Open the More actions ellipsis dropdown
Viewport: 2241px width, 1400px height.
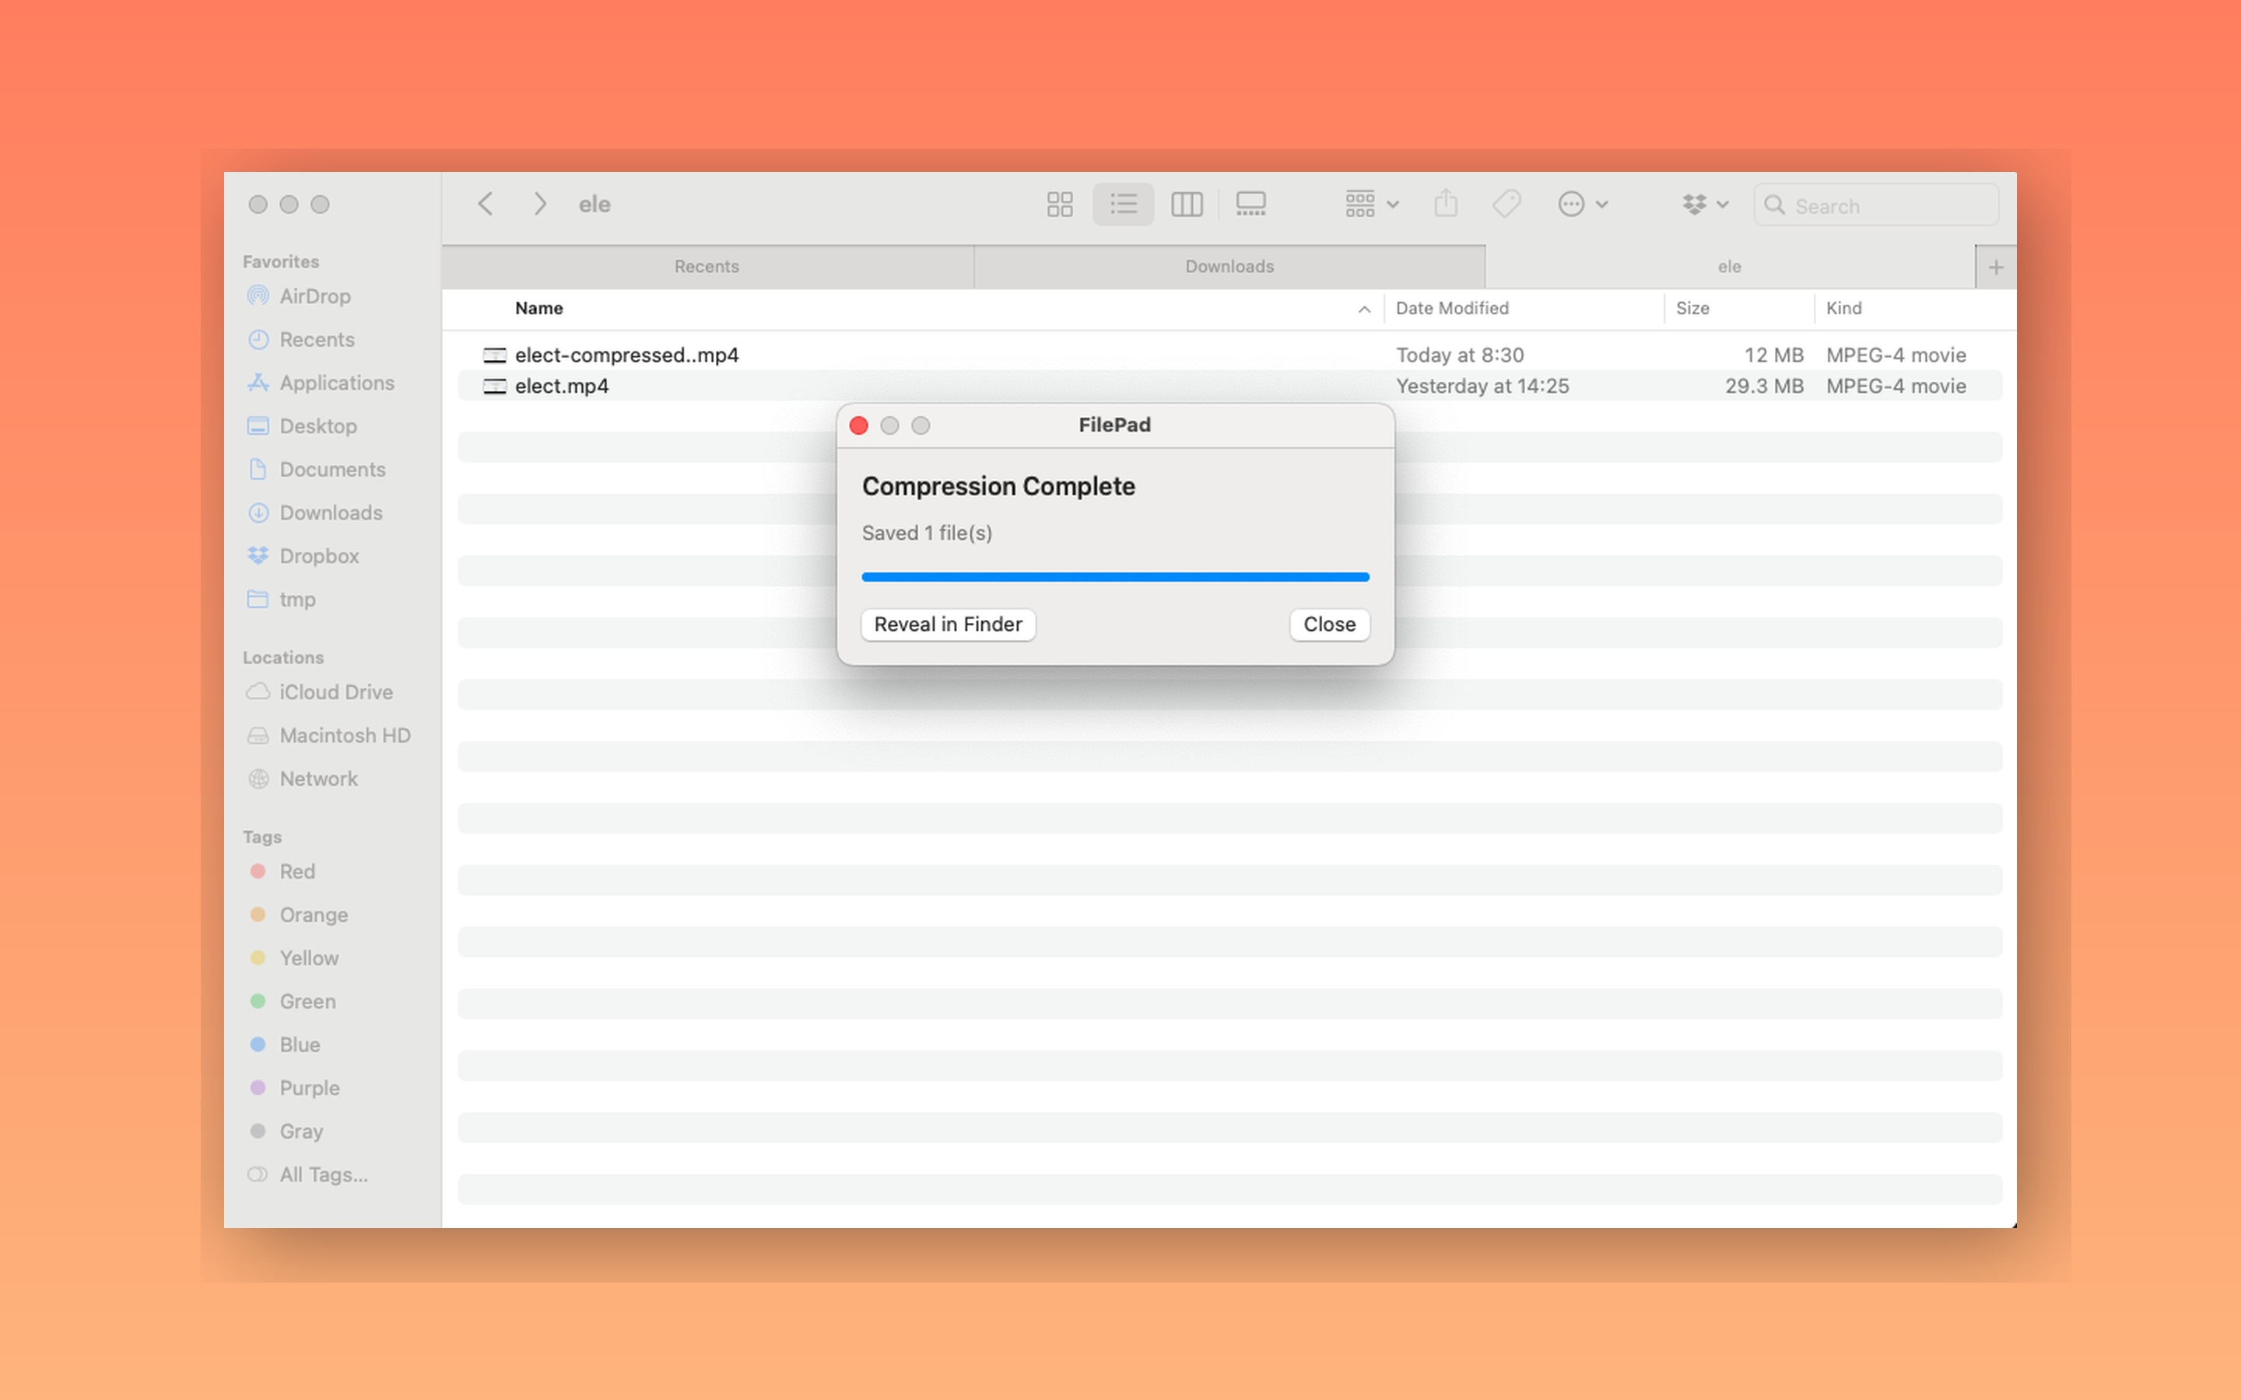click(x=1583, y=204)
